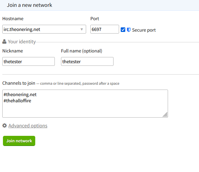Focus the Full name (optional) field

point(87,61)
